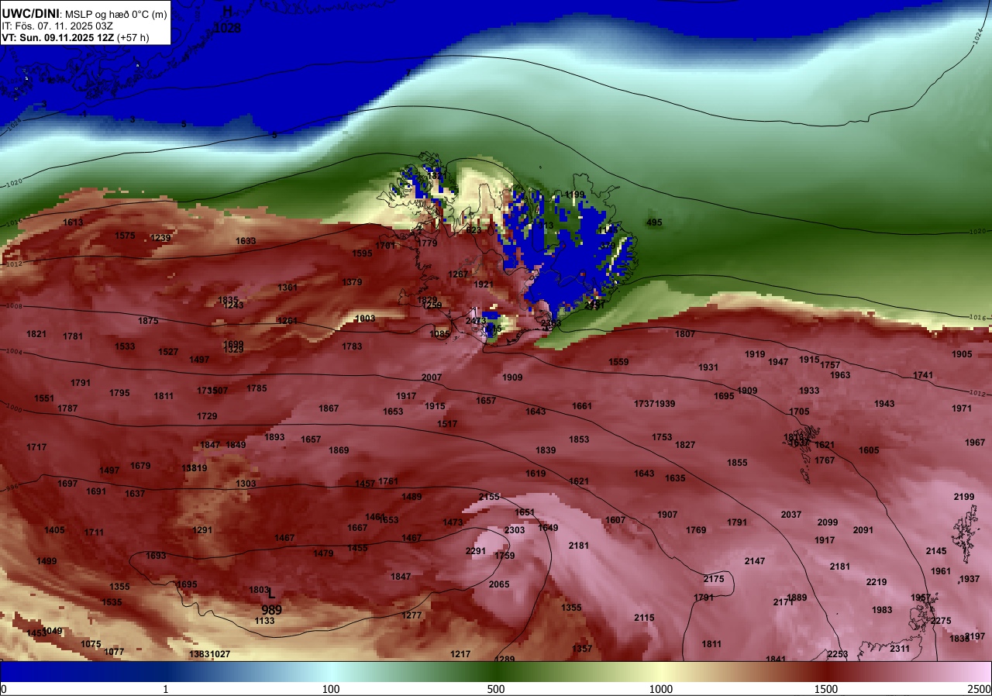Screen dimensions: 992x696
Task: Click the 1807 height value
Action: click(685, 334)
